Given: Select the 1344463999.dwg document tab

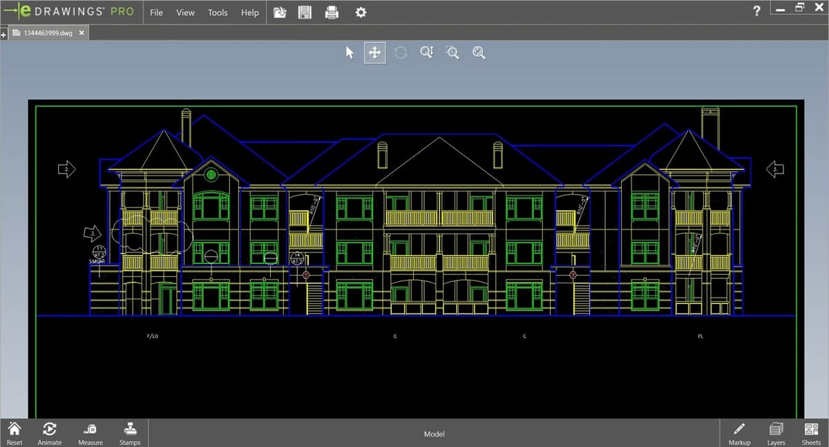Looking at the screenshot, I should (47, 32).
